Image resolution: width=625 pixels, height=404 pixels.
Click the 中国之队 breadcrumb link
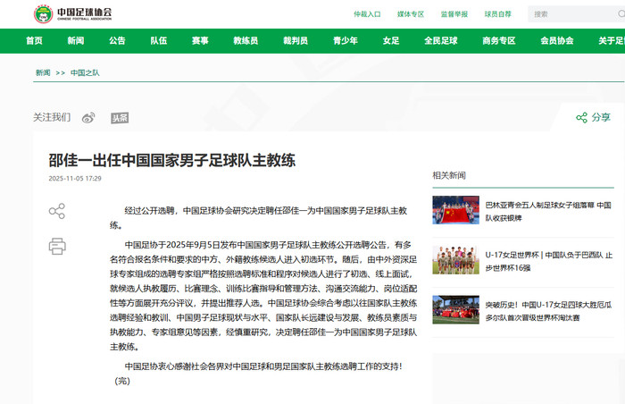85,72
